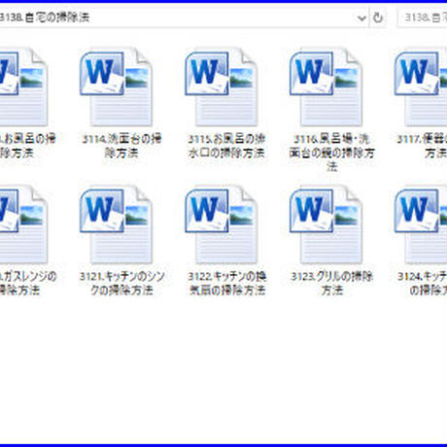
Task: Click file name 3122.キッチンの換気扇の掃除方法
Action: [x=226, y=283]
